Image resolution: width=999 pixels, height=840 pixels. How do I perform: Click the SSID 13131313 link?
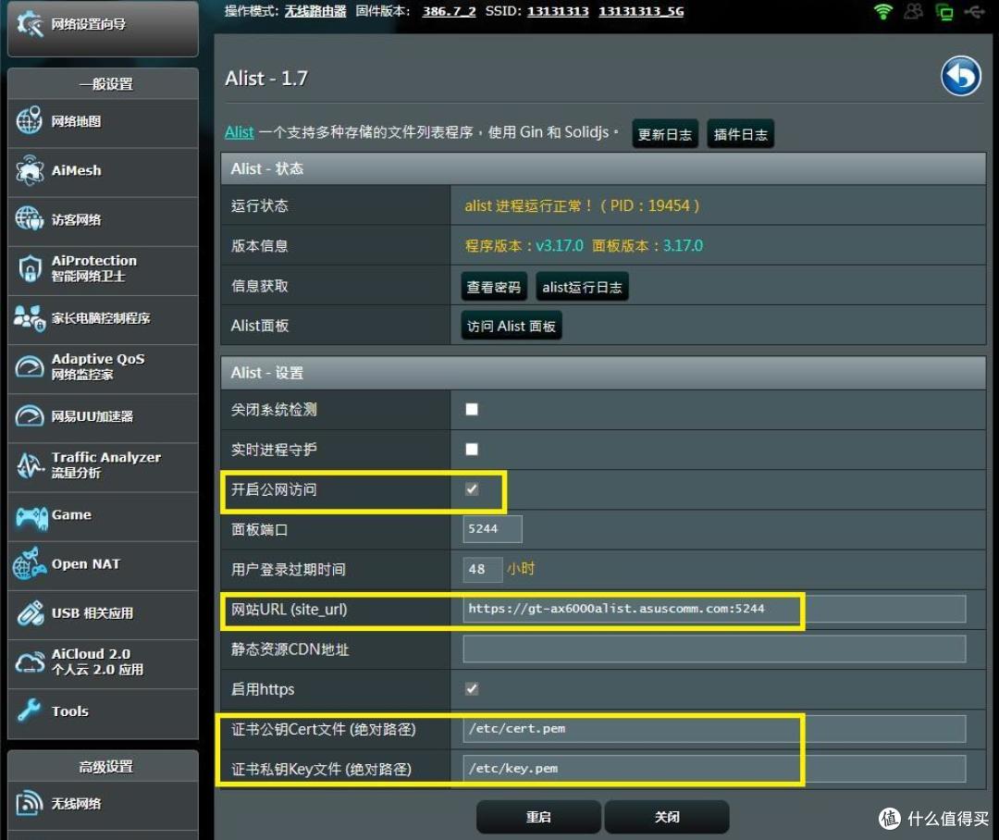(558, 11)
